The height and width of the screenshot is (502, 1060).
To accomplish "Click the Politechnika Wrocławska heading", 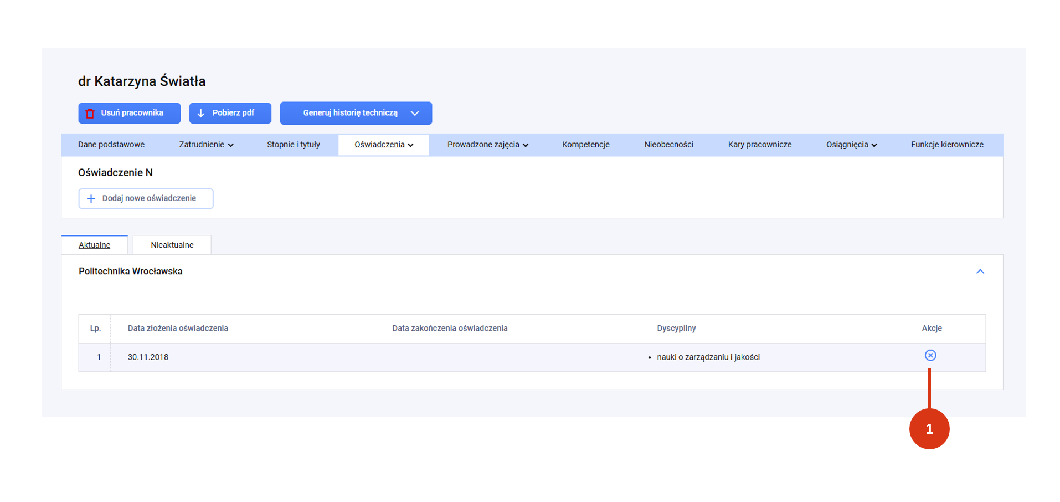I will 131,272.
